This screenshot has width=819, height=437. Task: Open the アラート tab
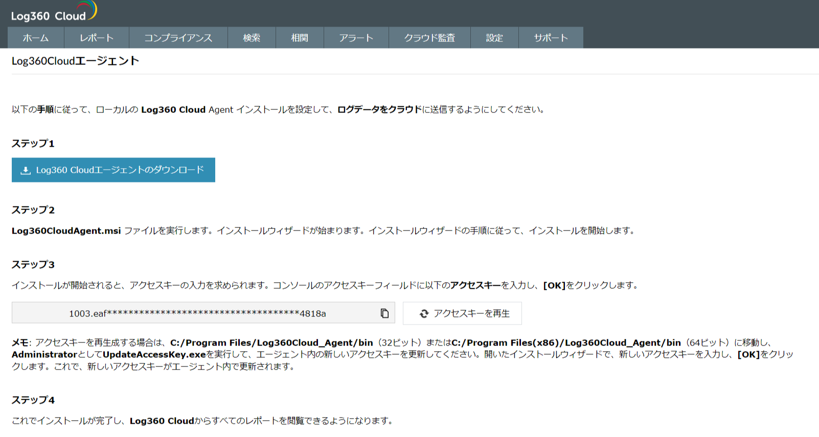356,38
